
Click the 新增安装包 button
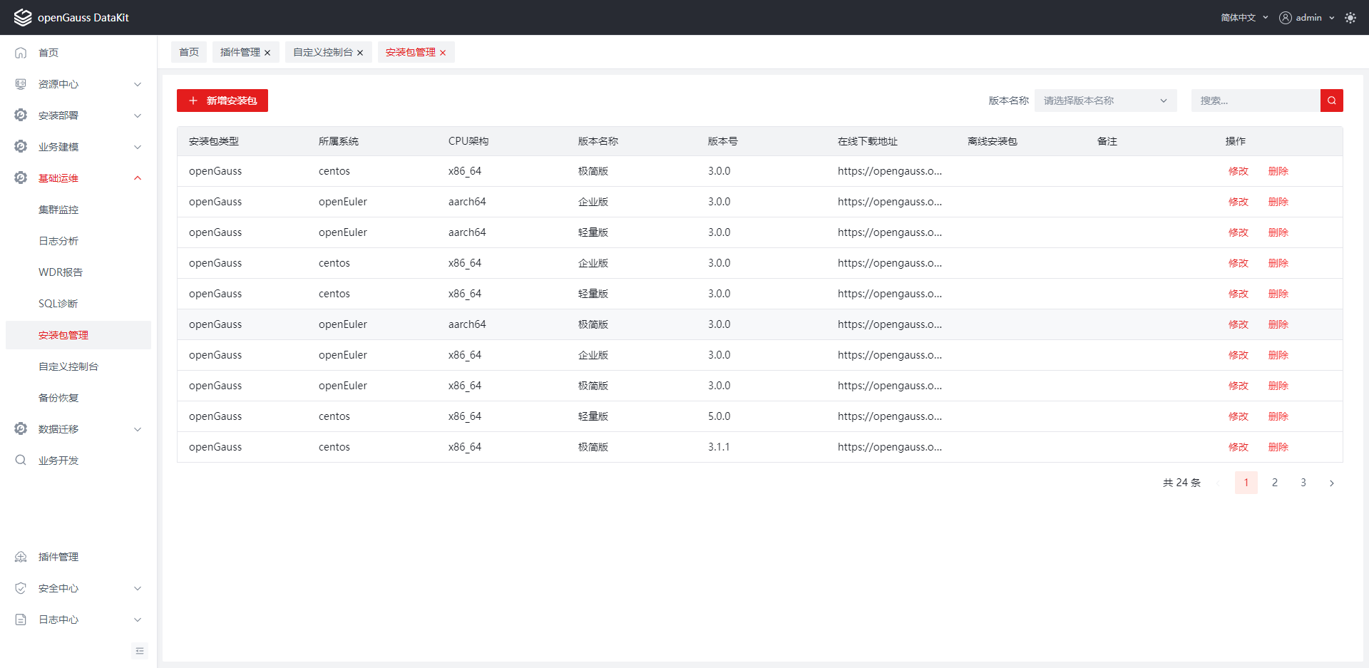point(222,101)
